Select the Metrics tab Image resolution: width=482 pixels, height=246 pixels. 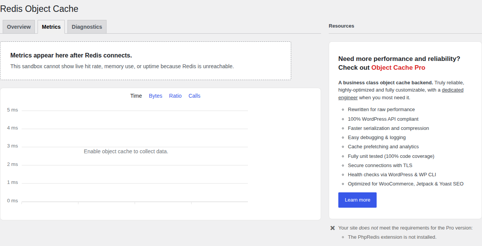click(51, 27)
